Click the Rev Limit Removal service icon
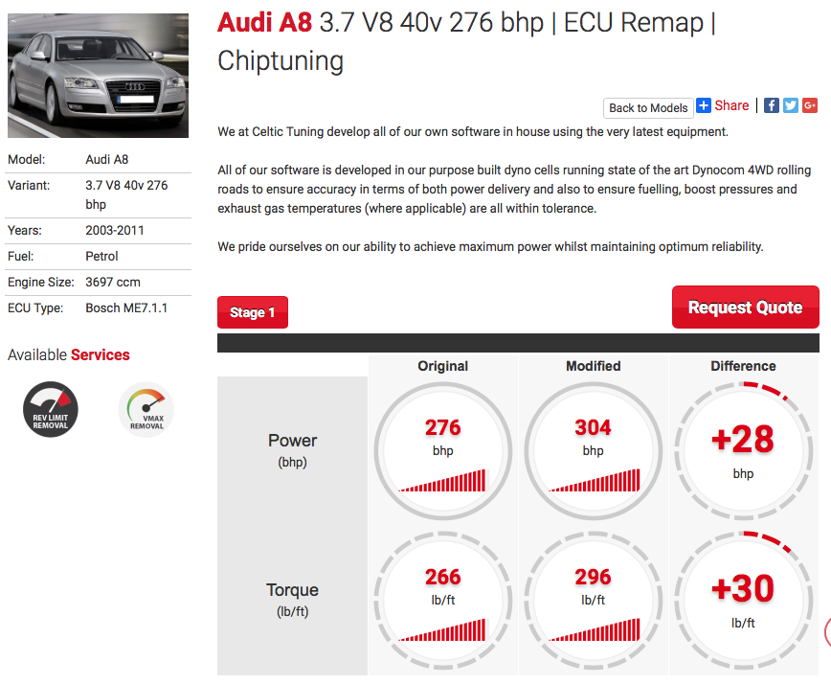This screenshot has width=831, height=684. pyautogui.click(x=51, y=409)
